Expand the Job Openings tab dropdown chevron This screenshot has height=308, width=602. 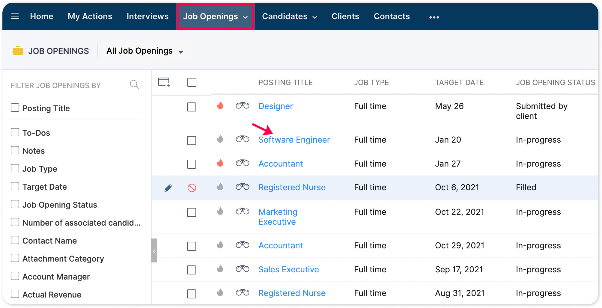coord(245,17)
